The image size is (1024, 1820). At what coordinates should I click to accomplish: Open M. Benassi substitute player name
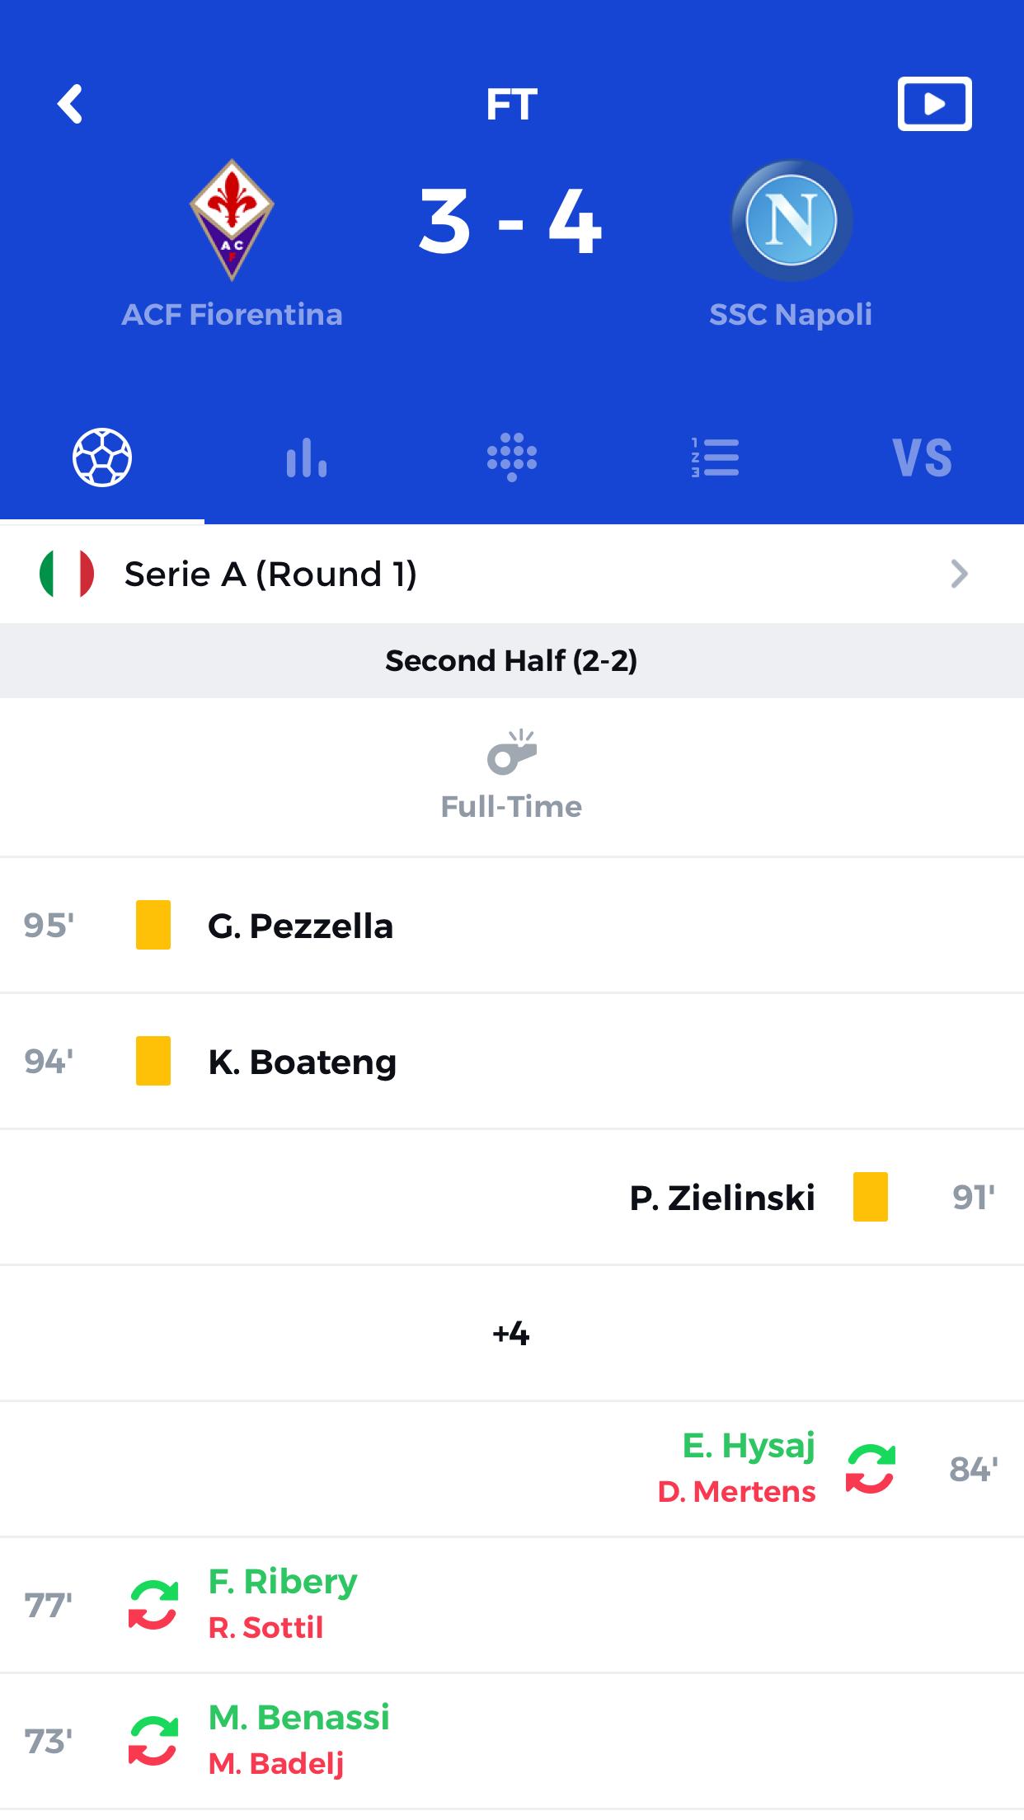point(298,1718)
